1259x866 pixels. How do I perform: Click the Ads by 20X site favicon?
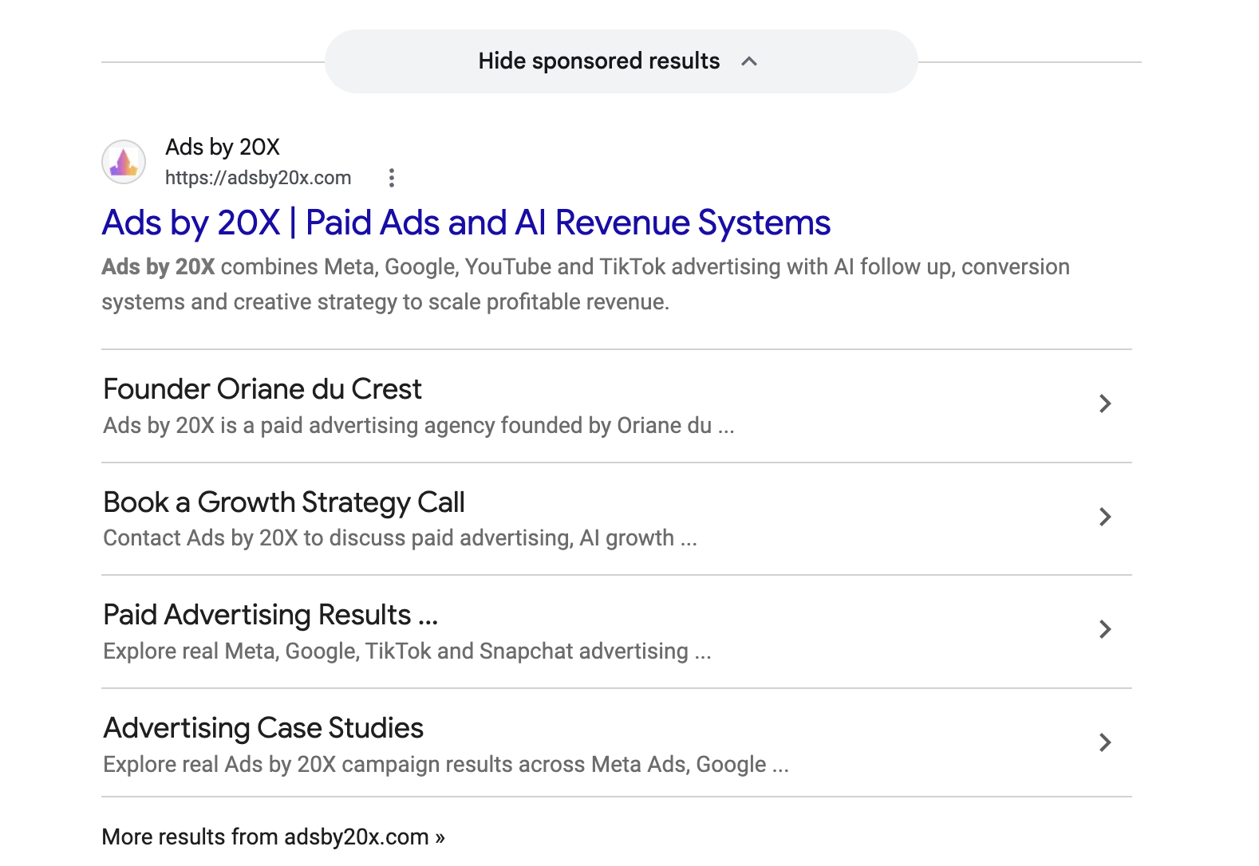click(x=124, y=162)
